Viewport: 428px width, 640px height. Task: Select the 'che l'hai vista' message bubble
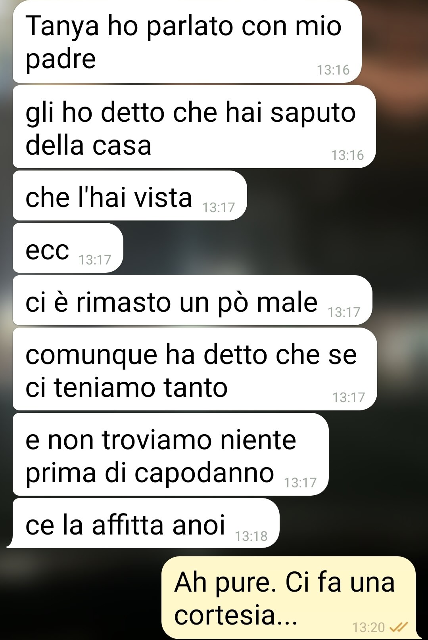130,196
